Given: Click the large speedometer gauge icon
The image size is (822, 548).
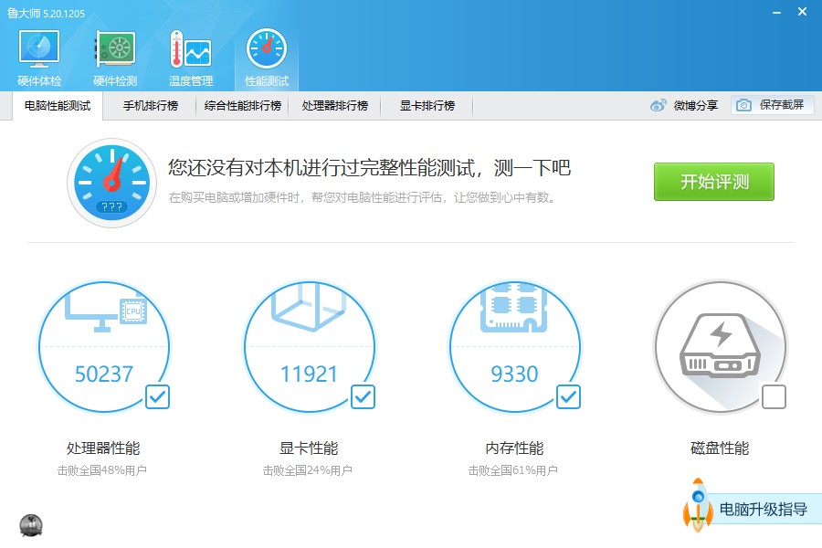Looking at the screenshot, I should (x=111, y=183).
